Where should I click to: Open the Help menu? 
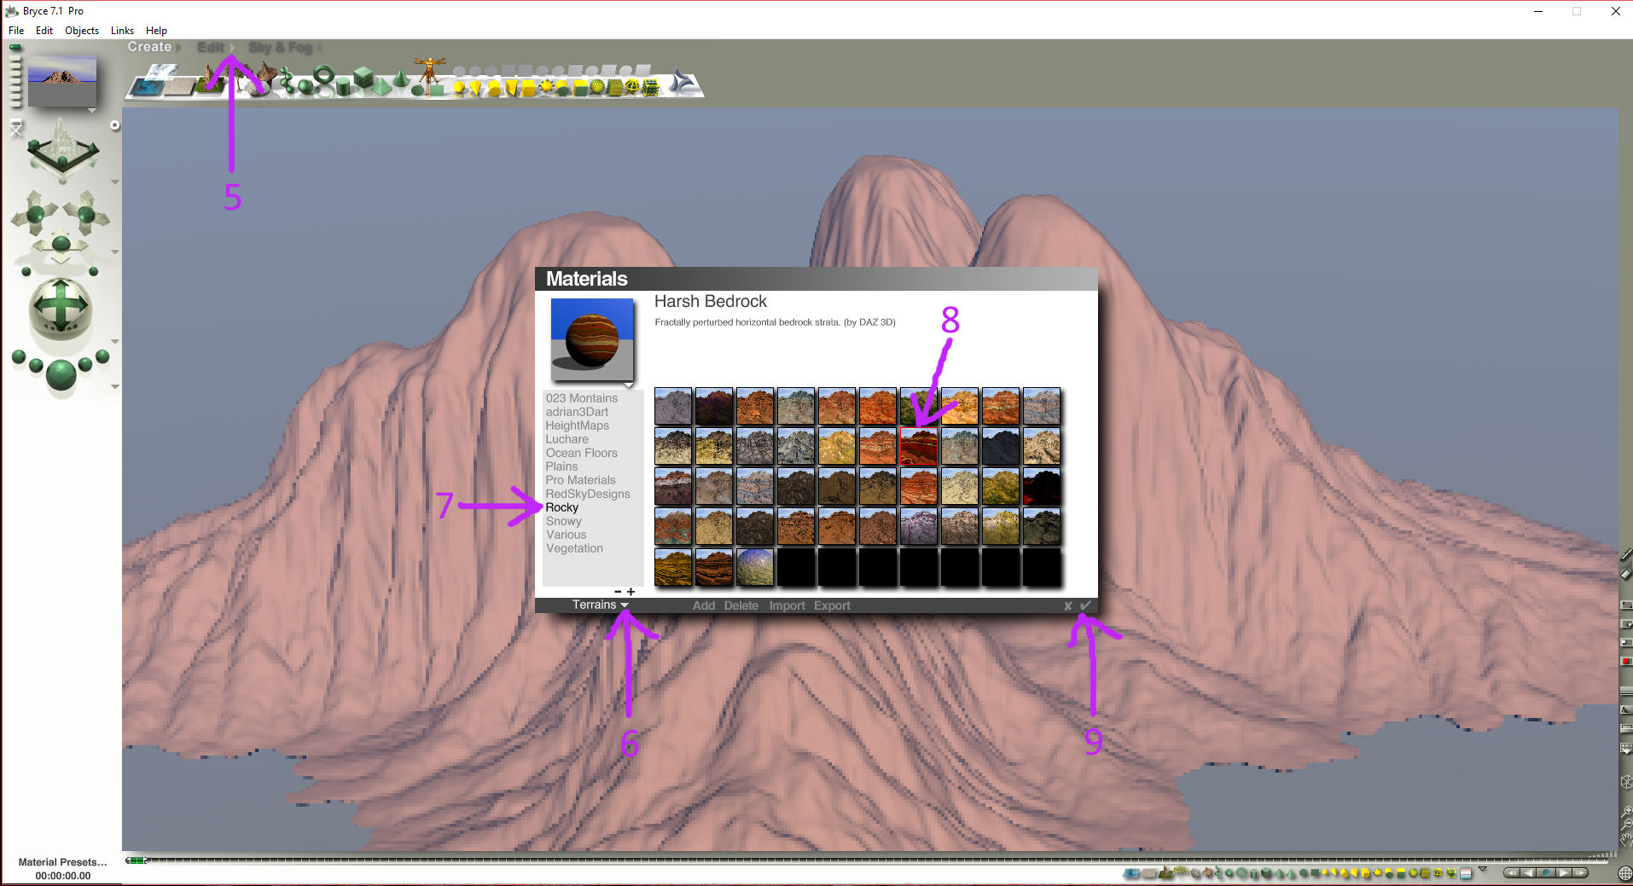(156, 31)
